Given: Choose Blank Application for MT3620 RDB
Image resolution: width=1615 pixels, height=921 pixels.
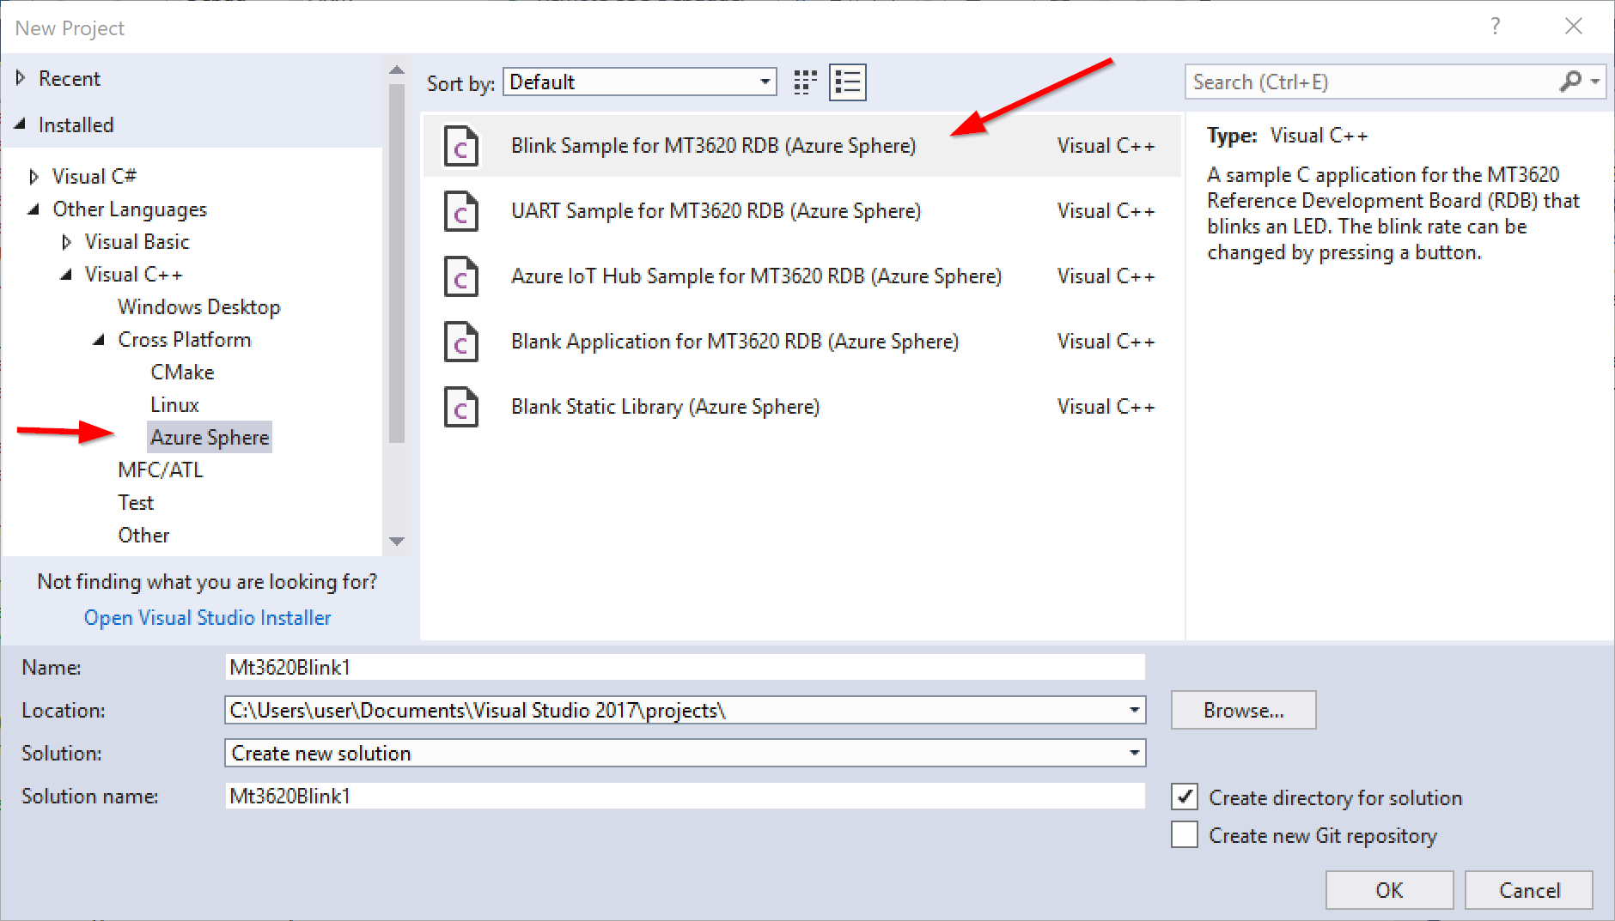Looking at the screenshot, I should tap(801, 342).
